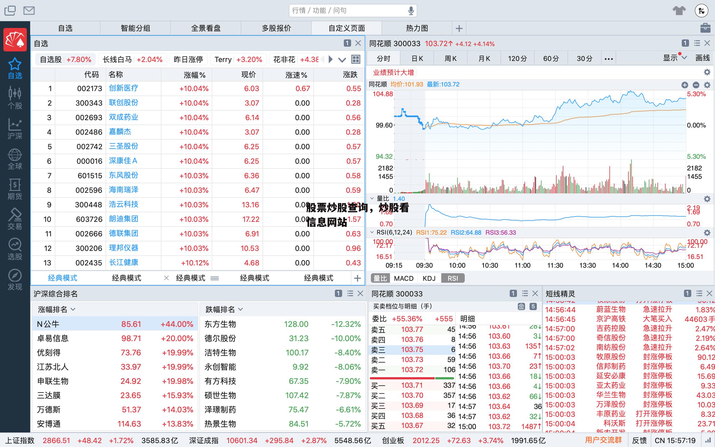Toggle link badge 1 in chart panel
This screenshot has height=447, width=715.
pos(685,43)
